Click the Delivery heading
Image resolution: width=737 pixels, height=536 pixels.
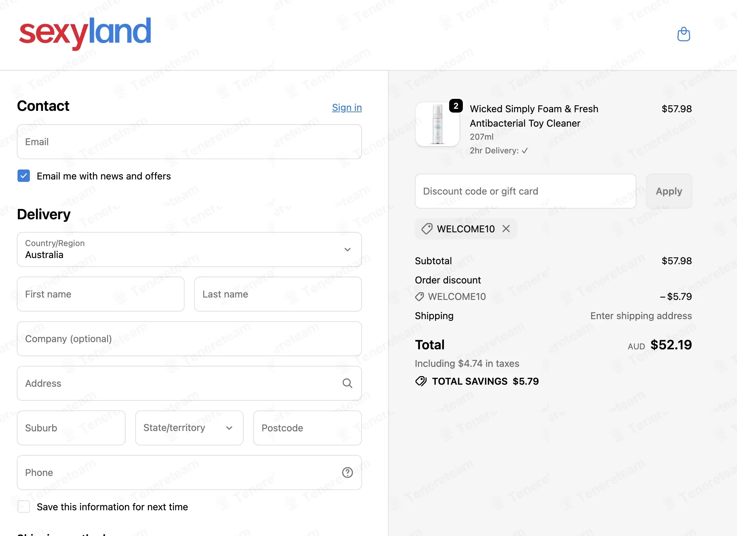(x=44, y=214)
